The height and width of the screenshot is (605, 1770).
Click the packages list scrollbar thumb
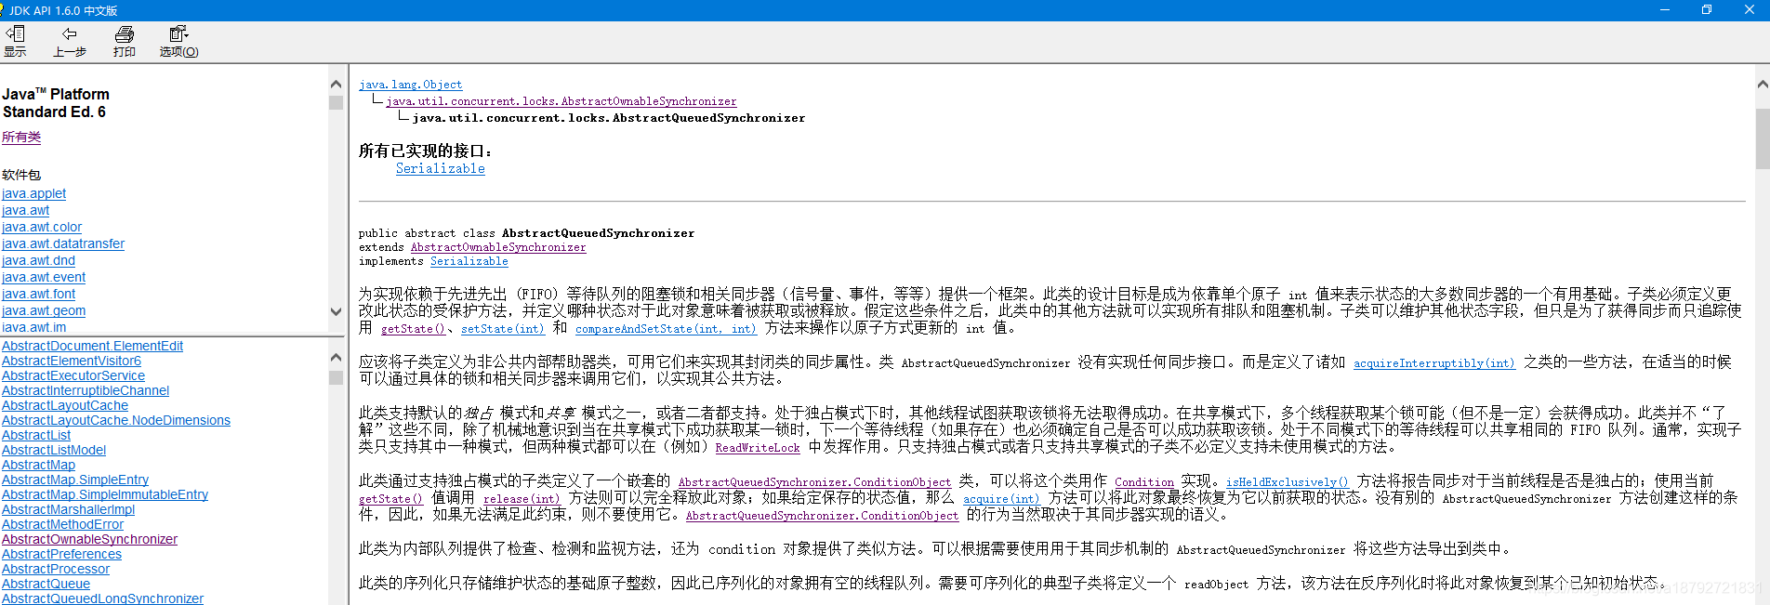(x=336, y=102)
